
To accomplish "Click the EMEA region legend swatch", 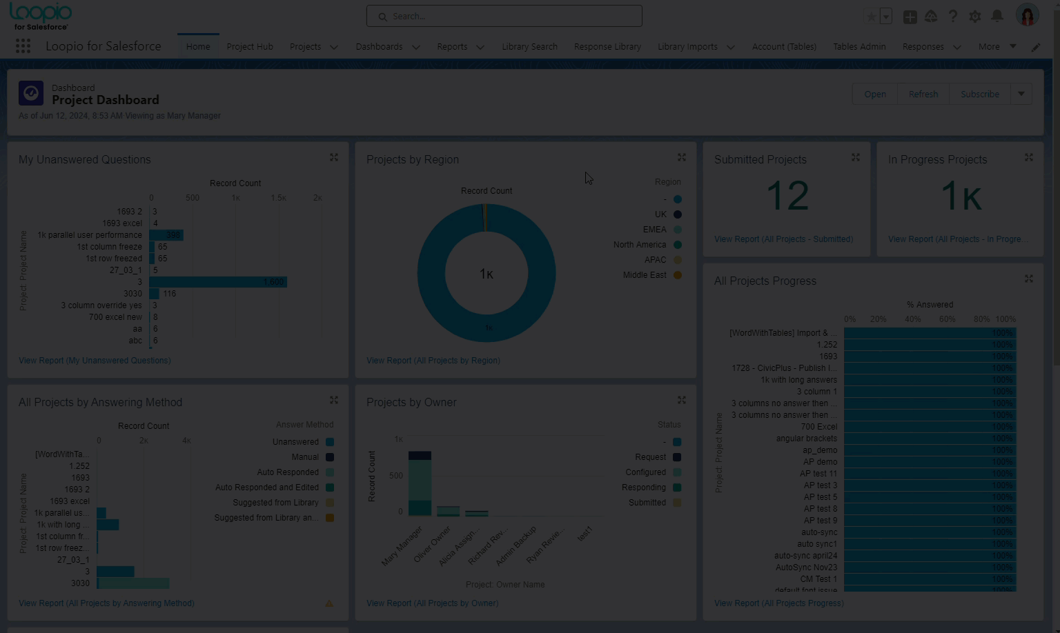I will click(678, 230).
